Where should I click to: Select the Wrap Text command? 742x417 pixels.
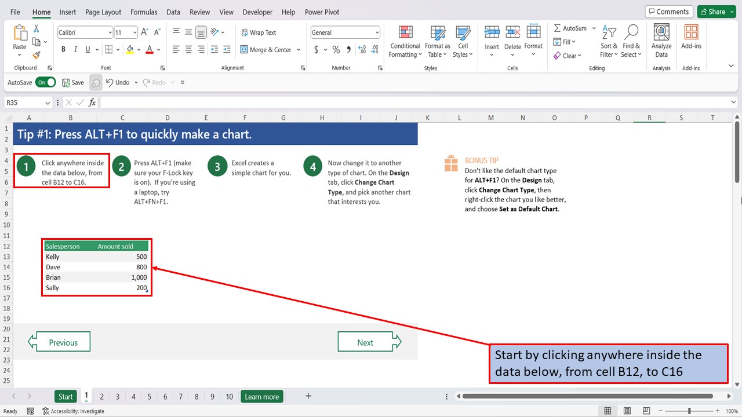(x=259, y=32)
